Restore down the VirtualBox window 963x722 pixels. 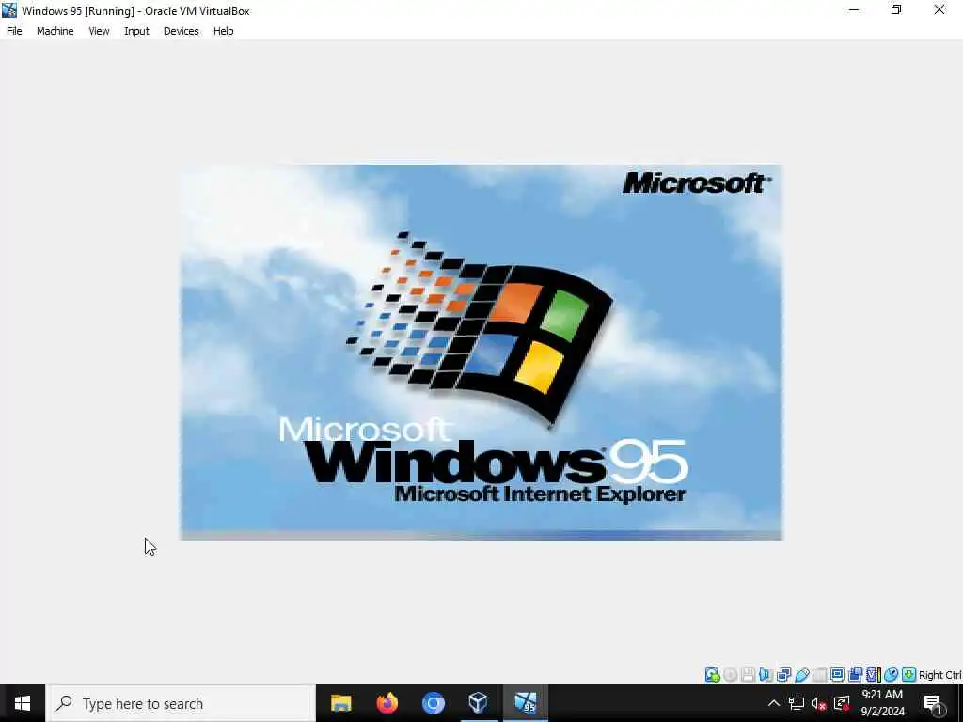pyautogui.click(x=896, y=9)
